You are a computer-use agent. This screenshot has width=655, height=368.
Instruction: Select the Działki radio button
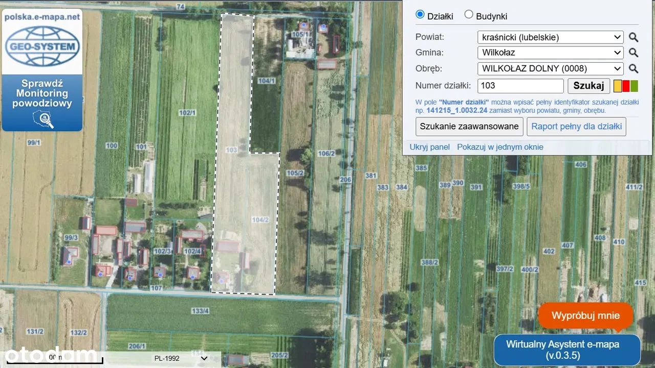[x=420, y=15]
